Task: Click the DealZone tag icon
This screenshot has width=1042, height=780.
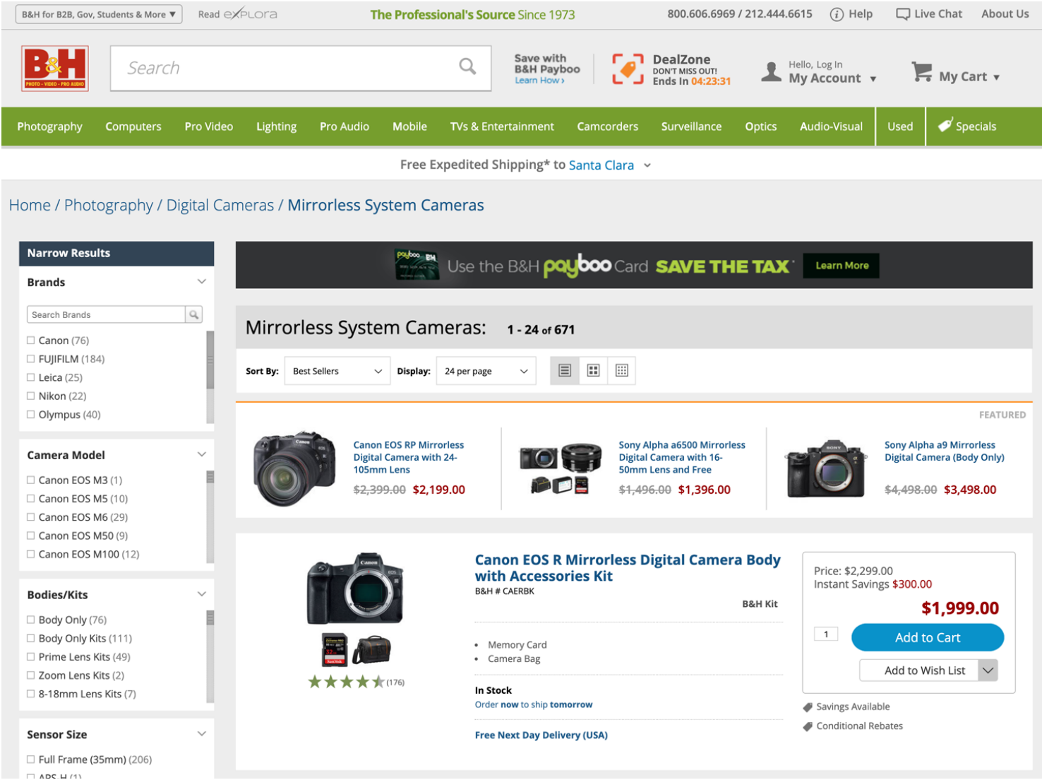Action: pyautogui.click(x=628, y=69)
